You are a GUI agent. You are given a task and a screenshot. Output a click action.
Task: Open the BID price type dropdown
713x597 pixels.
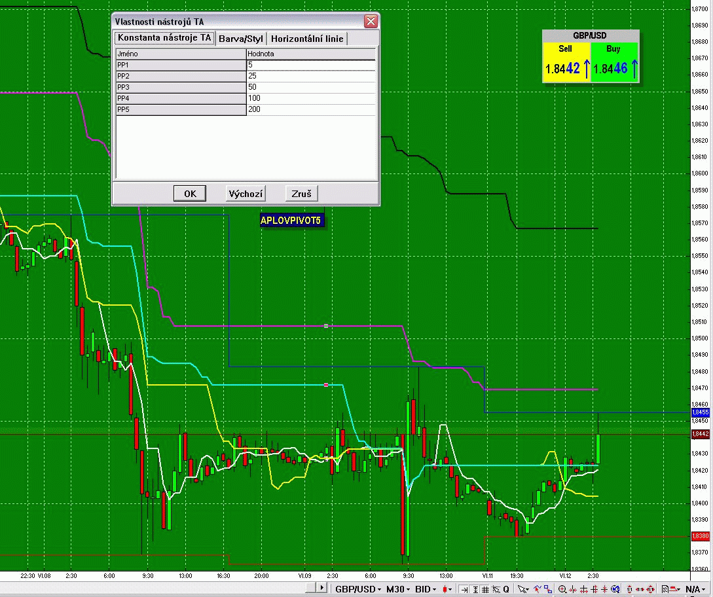point(426,588)
